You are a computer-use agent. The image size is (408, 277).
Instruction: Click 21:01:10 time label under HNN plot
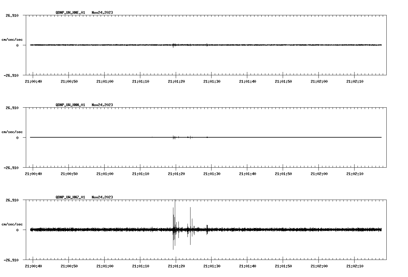pos(141,174)
